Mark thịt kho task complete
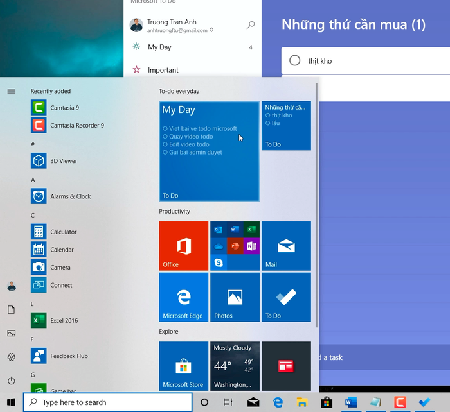Image resolution: width=450 pixels, height=412 pixels. pyautogui.click(x=294, y=60)
